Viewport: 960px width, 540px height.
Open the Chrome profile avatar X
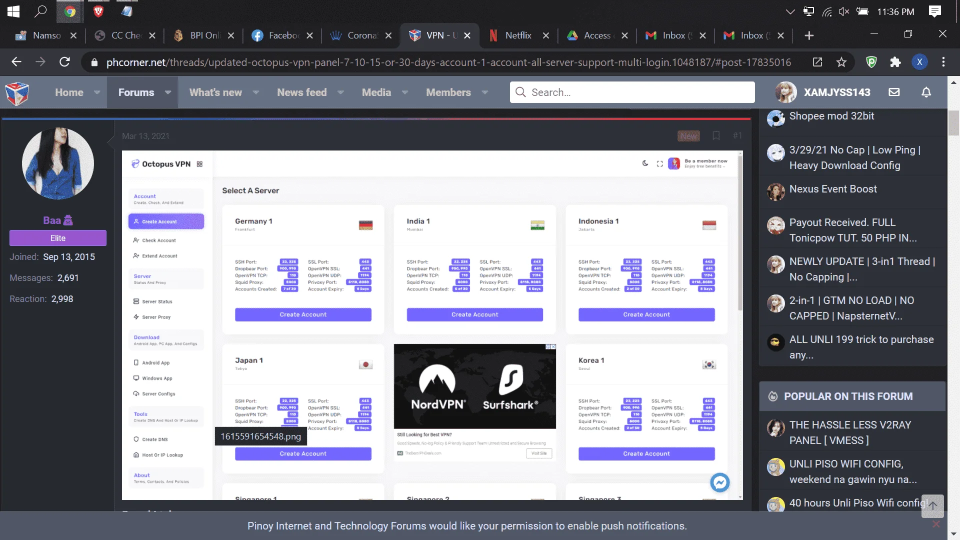click(x=919, y=62)
